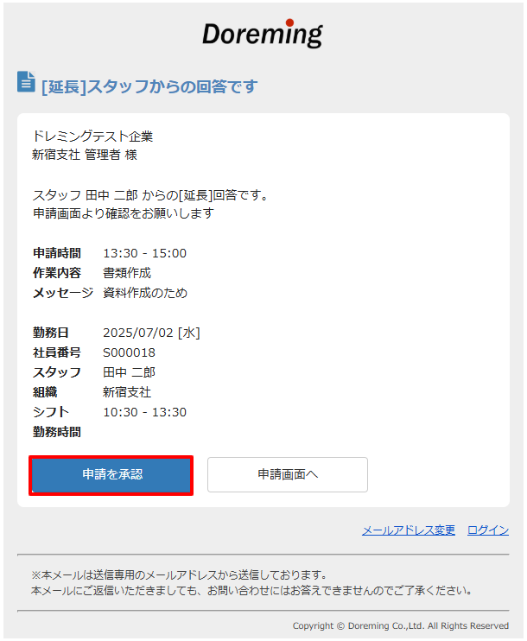Select the 勤務日 date 2025/07/02
The height and width of the screenshot is (641, 527).
[x=138, y=333]
